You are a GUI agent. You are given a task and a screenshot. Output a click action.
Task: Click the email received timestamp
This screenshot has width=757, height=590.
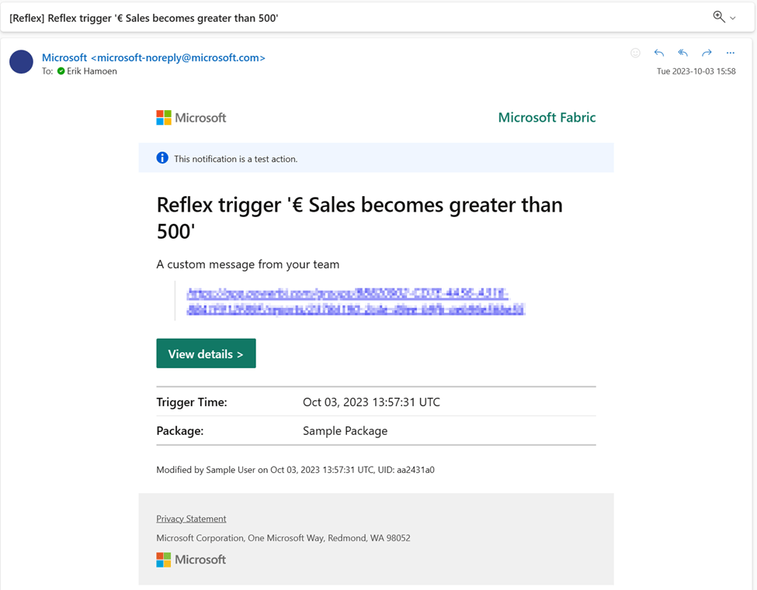point(696,71)
